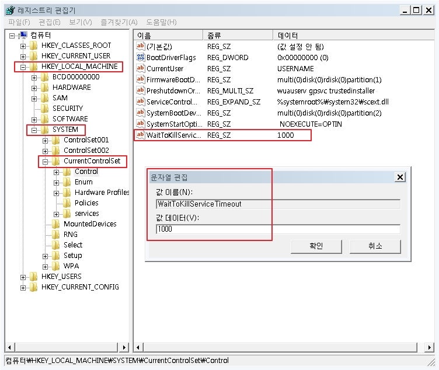Click the FirmwareBootDevice value icon
The image size is (439, 370).
140,79
